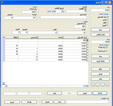Image resolution: width=113 pixels, height=106 pixels.
Task: Click the النقطة column header
Action: click(x=12, y=38)
